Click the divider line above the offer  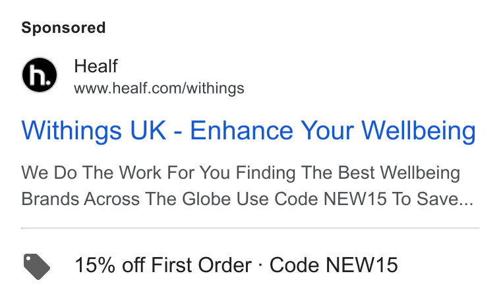pos(250,228)
